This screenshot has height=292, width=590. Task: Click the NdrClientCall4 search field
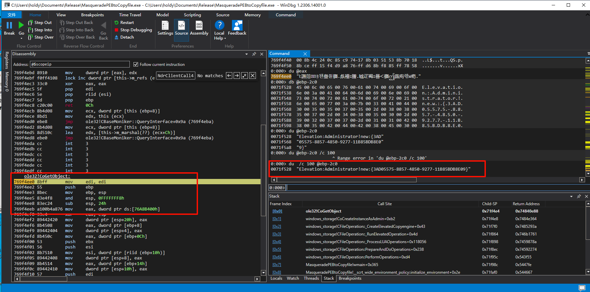pos(175,75)
